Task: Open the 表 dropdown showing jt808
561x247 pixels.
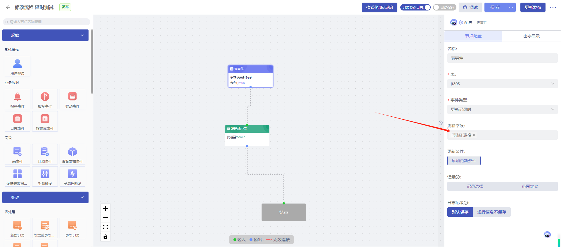Action: (503, 84)
